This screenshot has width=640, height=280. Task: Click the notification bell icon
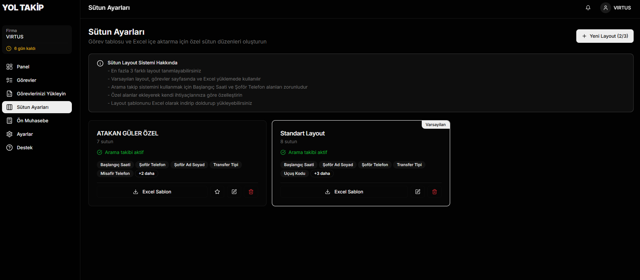click(x=588, y=8)
